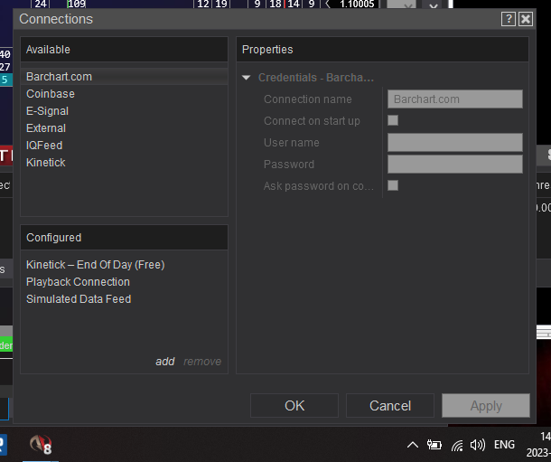Viewport: 551px width, 462px height.
Task: Toggle the Ask password on connect checkbox
Action: pyautogui.click(x=393, y=185)
